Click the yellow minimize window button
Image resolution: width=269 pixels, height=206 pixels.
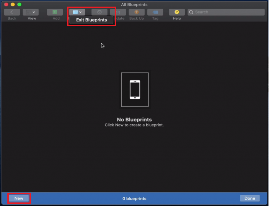click(13, 4)
